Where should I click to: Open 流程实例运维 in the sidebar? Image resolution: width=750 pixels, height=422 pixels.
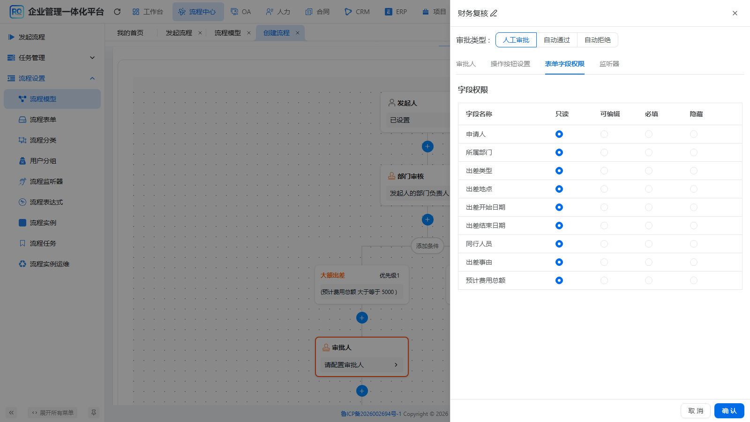coord(52,264)
